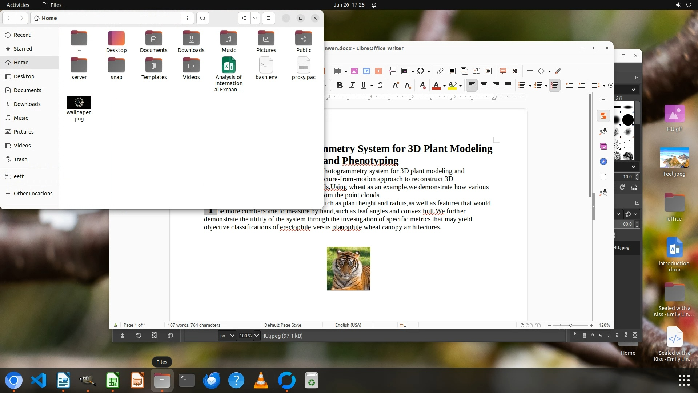The height and width of the screenshot is (393, 698).
Task: Select Other Locations in sidebar
Action: click(x=33, y=194)
